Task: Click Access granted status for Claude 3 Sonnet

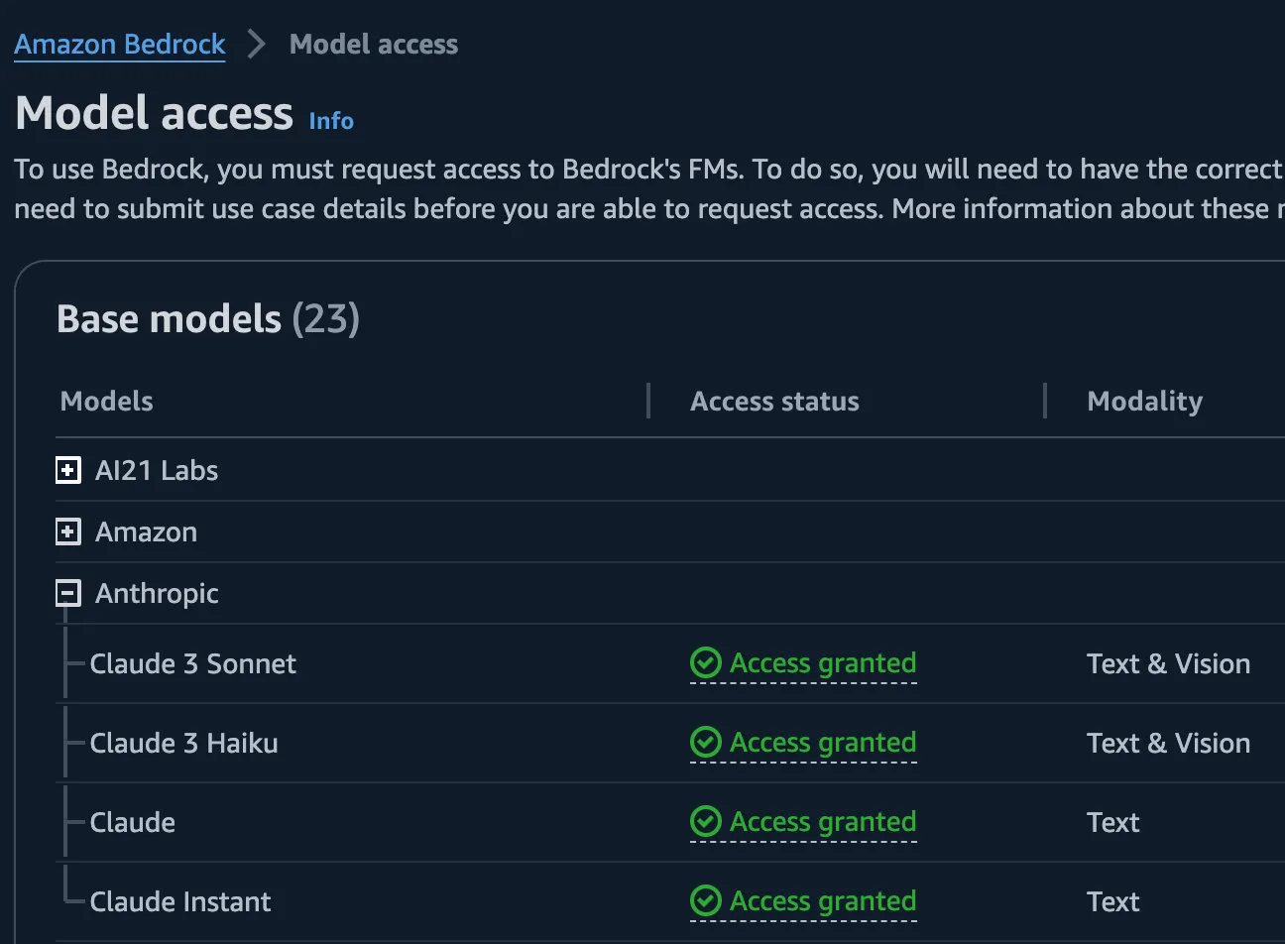Action: tap(823, 663)
